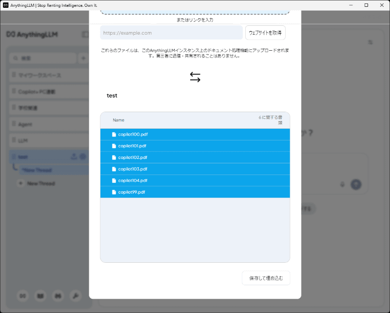Select the copilot104.pdf row
Screen dimensions: 390x313
point(195,180)
